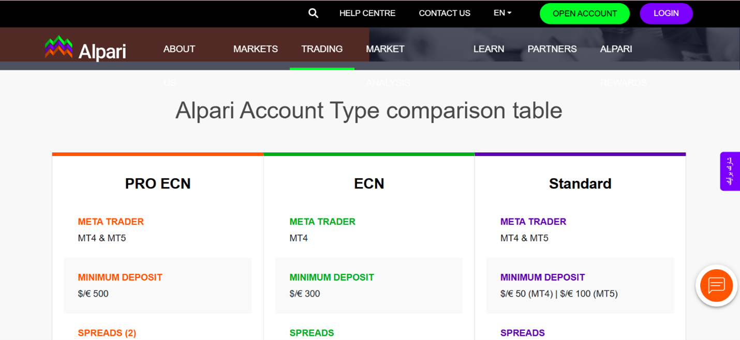Select the Trading menu item

coord(322,49)
